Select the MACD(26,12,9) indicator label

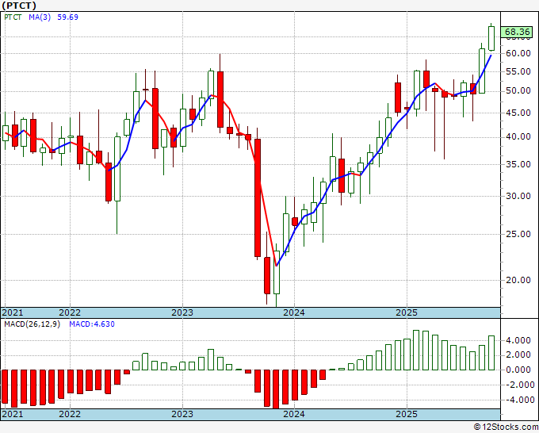[32, 324]
